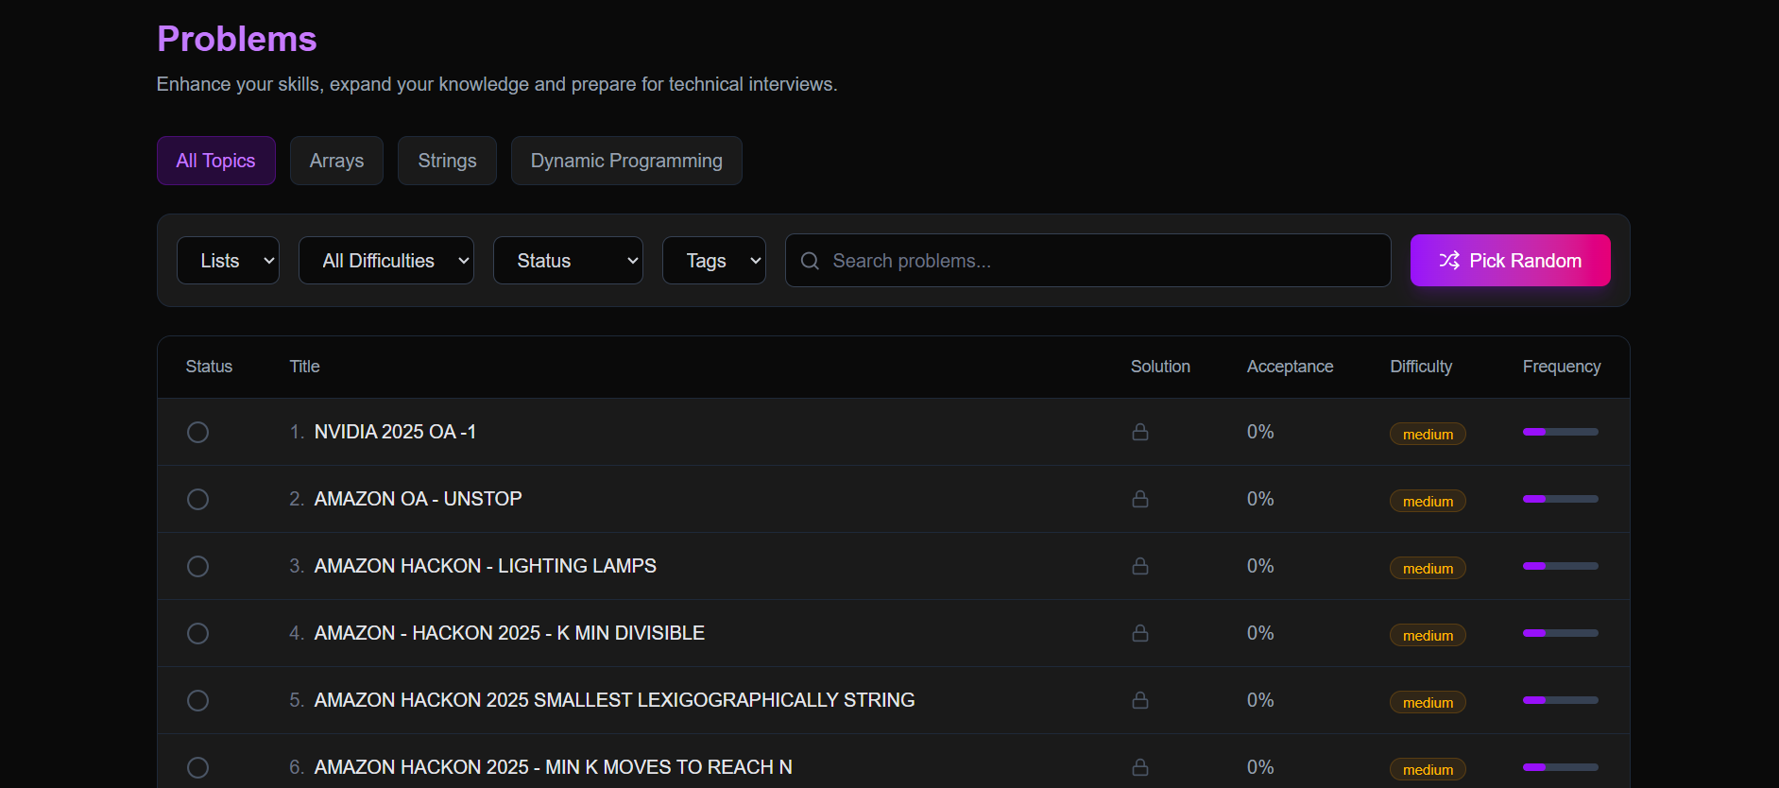
Task: Open the Status filter dropdown
Action: pyautogui.click(x=568, y=260)
